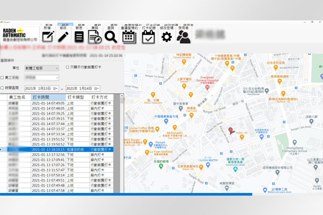
Task: Select row 2021-01-14 07:48:05
Action: point(57,109)
